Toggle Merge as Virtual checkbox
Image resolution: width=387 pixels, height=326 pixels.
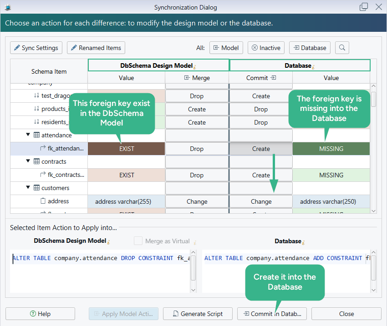138,241
